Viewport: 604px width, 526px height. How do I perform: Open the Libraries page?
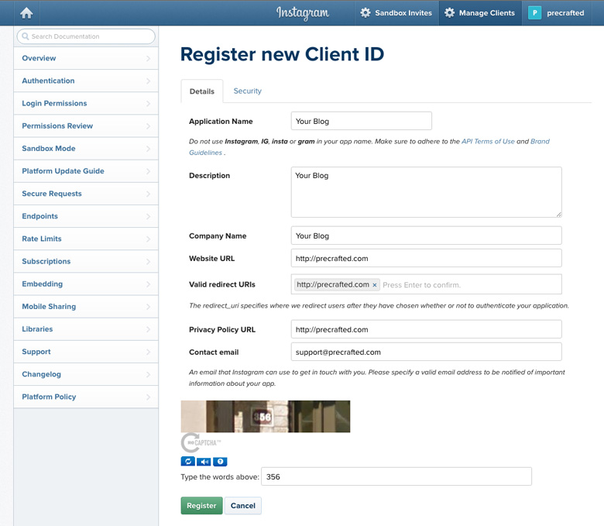coord(86,329)
